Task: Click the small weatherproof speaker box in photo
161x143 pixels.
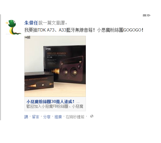Action: [x=39, y=82]
